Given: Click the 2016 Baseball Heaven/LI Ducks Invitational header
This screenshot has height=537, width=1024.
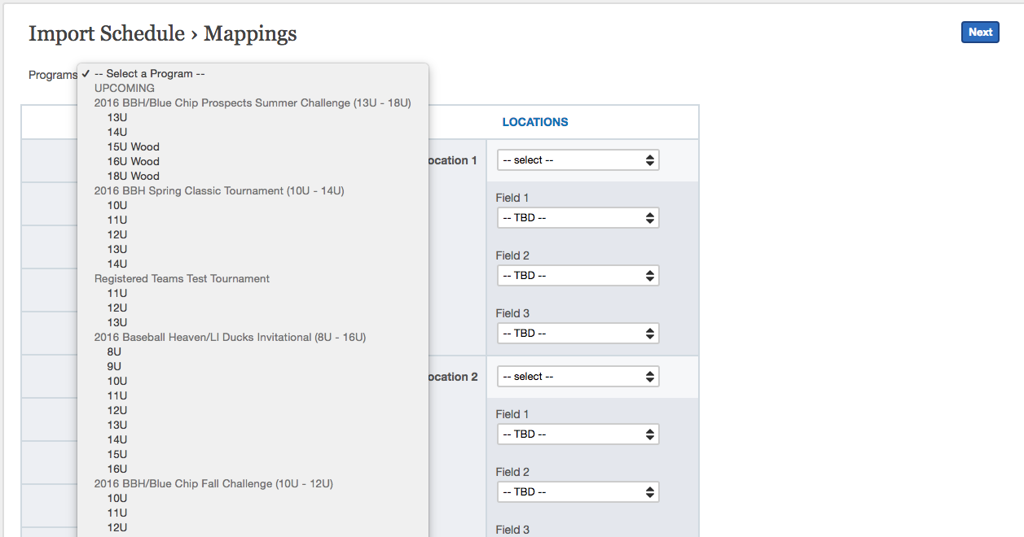Looking at the screenshot, I should point(230,337).
